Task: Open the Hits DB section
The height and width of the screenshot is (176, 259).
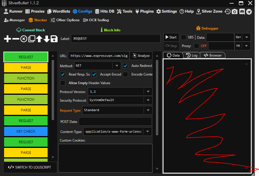Action: (105, 11)
